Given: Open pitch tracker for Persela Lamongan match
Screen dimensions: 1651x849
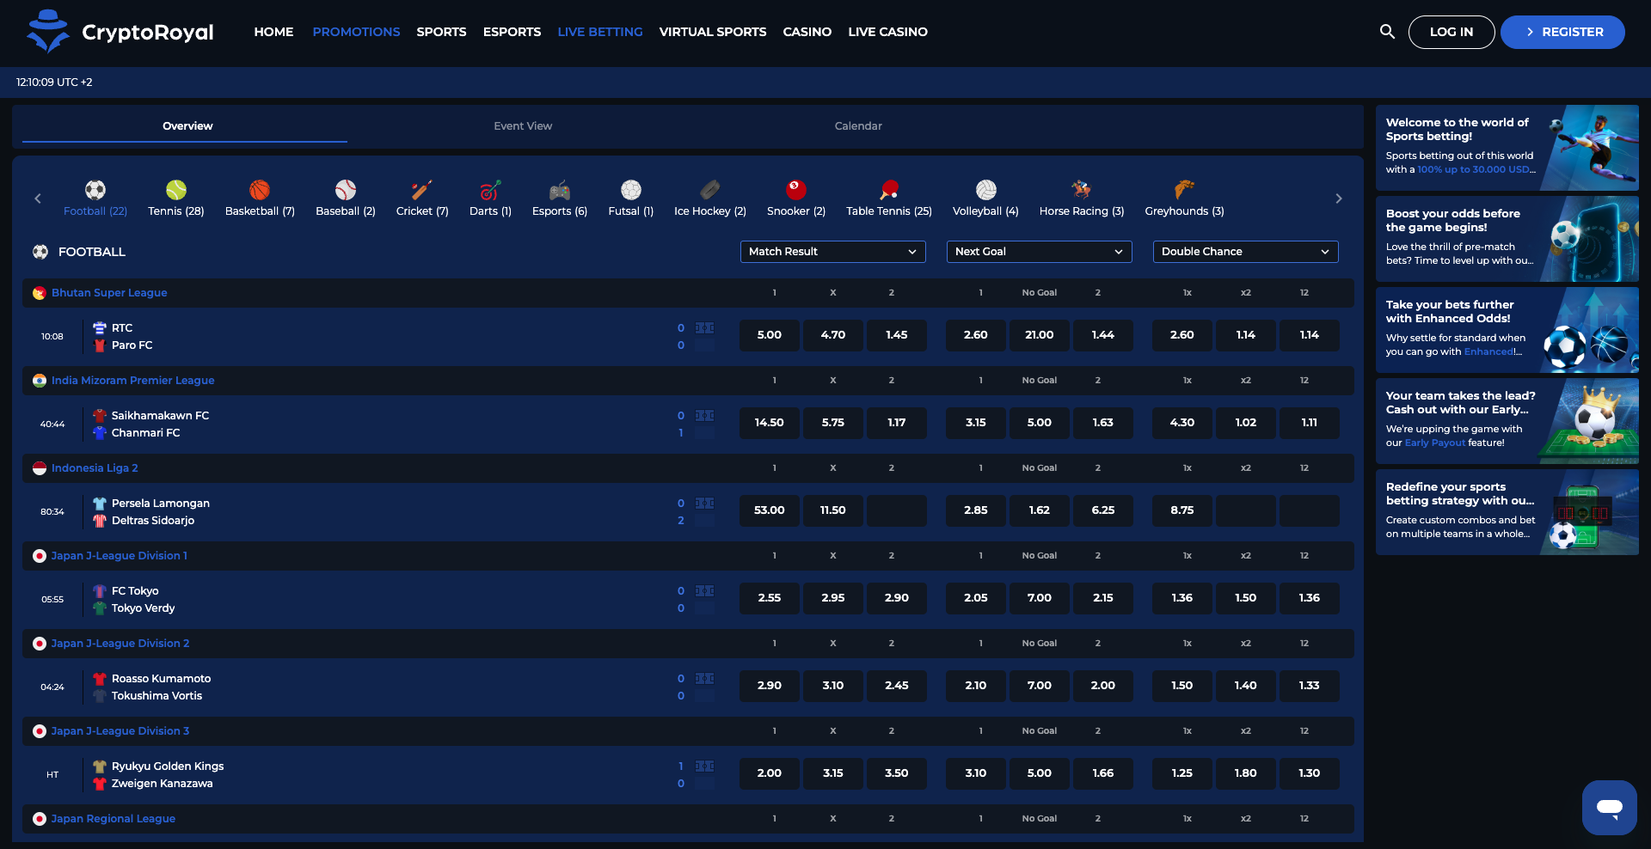Looking at the screenshot, I should point(704,504).
